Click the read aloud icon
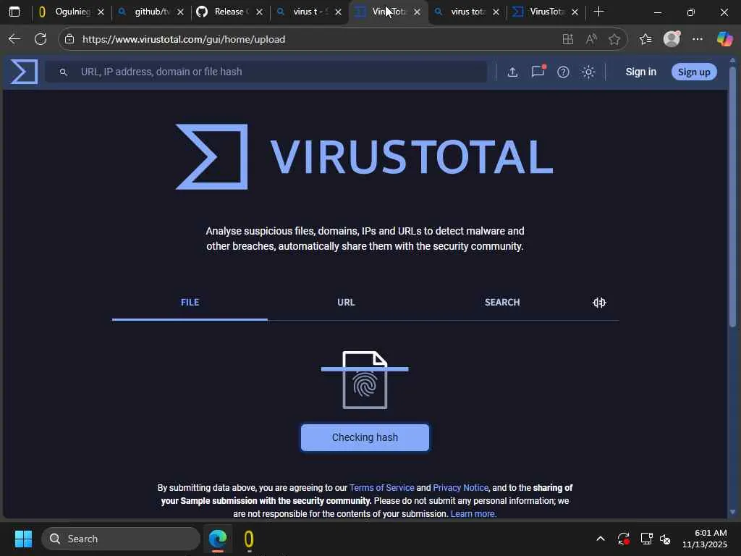 [591, 39]
